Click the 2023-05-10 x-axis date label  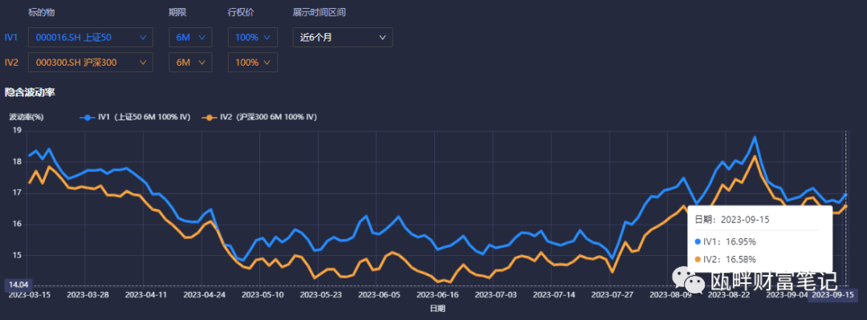click(263, 294)
